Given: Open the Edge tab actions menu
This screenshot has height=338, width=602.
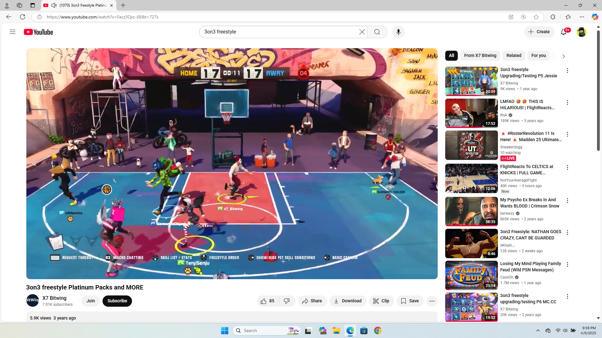Looking at the screenshot, I should tap(32, 5).
